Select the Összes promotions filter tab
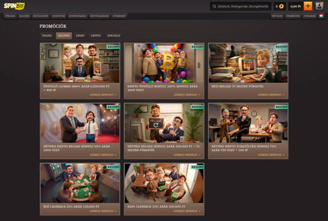Screen dimensions: 328x221 pyautogui.click(x=47, y=36)
